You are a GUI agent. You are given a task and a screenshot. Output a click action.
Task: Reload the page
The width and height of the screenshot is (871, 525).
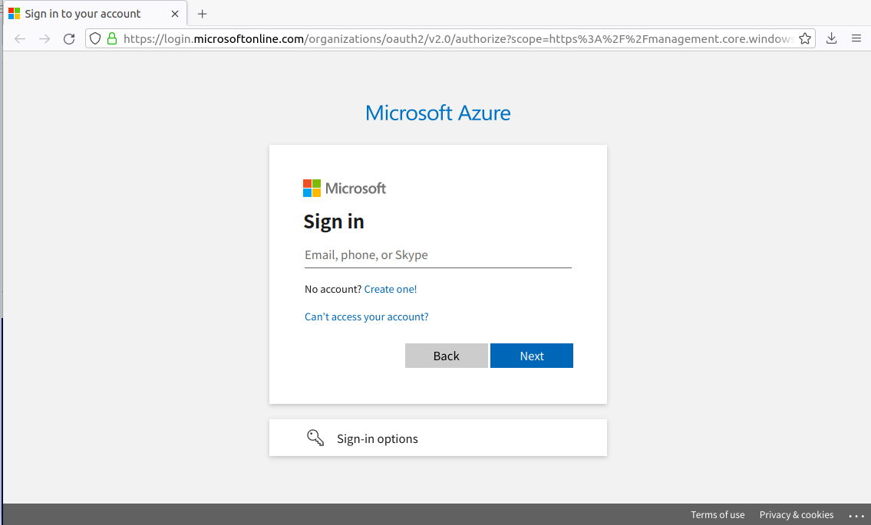click(x=68, y=38)
